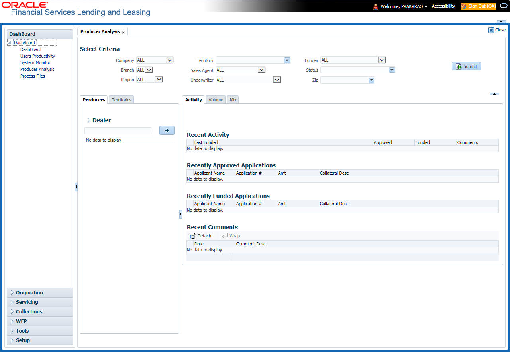Open the Producer Analysis link in the sidebar
Viewport: 510px width, 352px height.
tap(37, 69)
